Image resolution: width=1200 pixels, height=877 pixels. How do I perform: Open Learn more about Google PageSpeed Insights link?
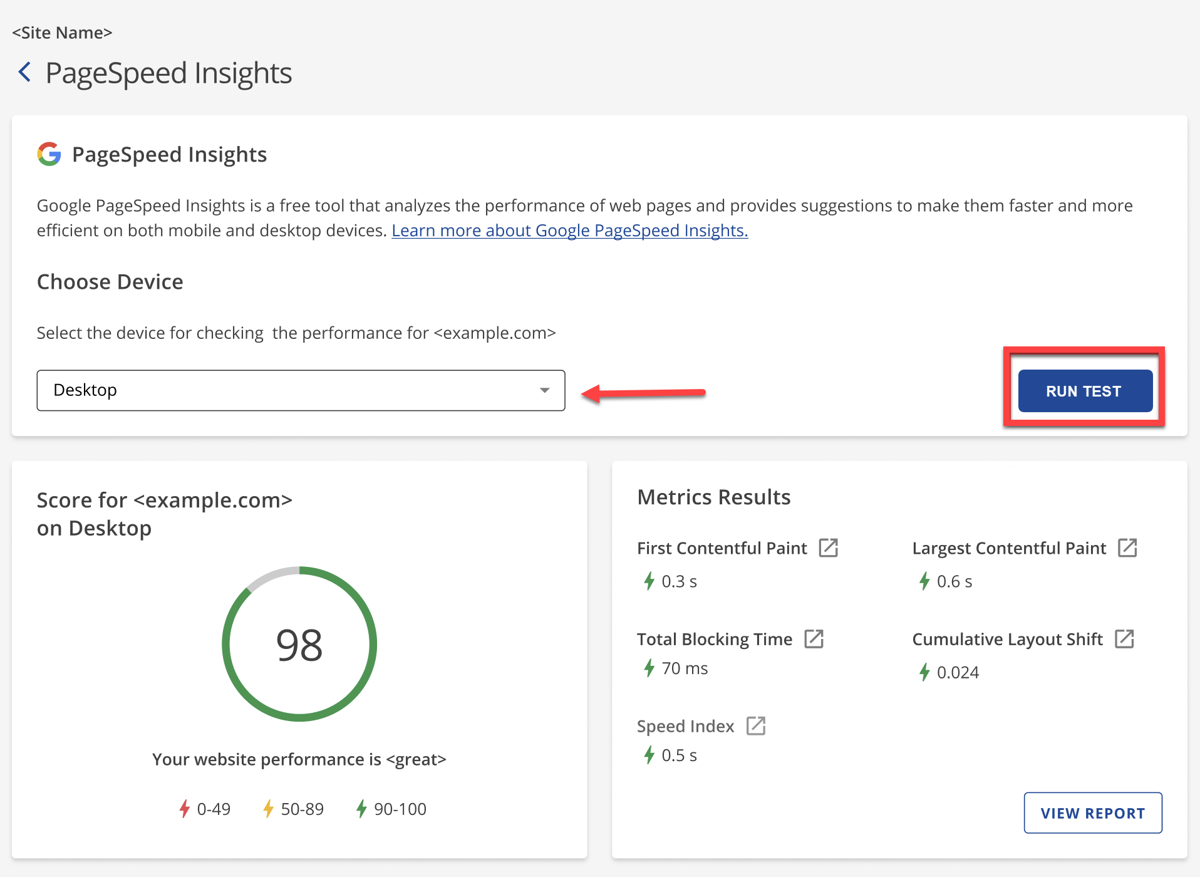tap(570, 231)
